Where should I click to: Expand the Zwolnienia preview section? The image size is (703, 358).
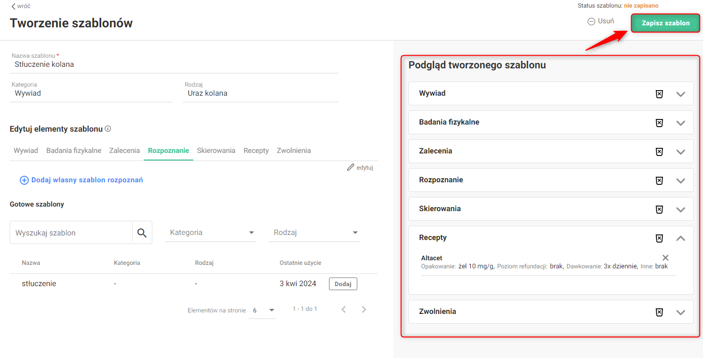click(x=681, y=312)
